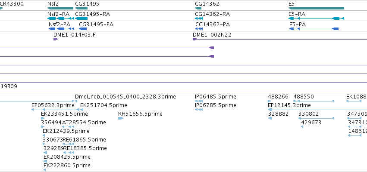Open the EK233451.5prime label
The height and width of the screenshot is (172, 367).
click(x=64, y=114)
